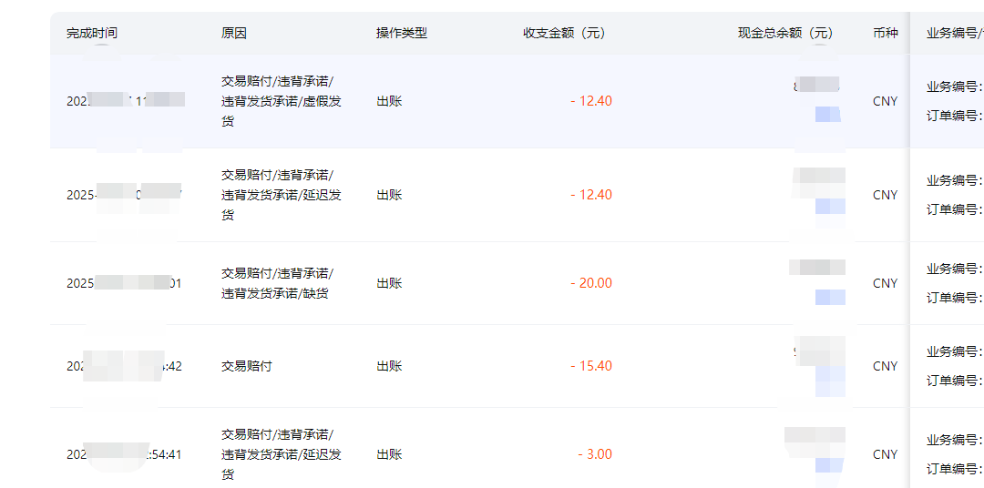
Task: Click CNY in the - 3.00 row
Action: 885,454
